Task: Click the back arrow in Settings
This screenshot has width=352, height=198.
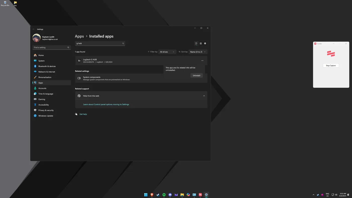Action: (34, 29)
